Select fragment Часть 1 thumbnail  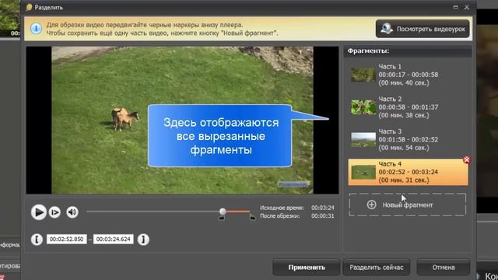[363, 75]
